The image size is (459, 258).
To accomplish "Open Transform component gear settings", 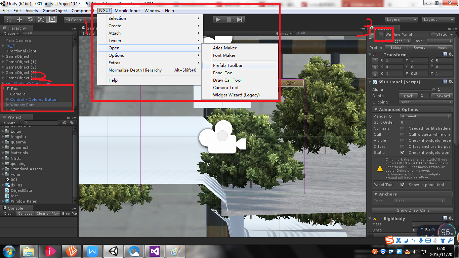I will coord(451,54).
